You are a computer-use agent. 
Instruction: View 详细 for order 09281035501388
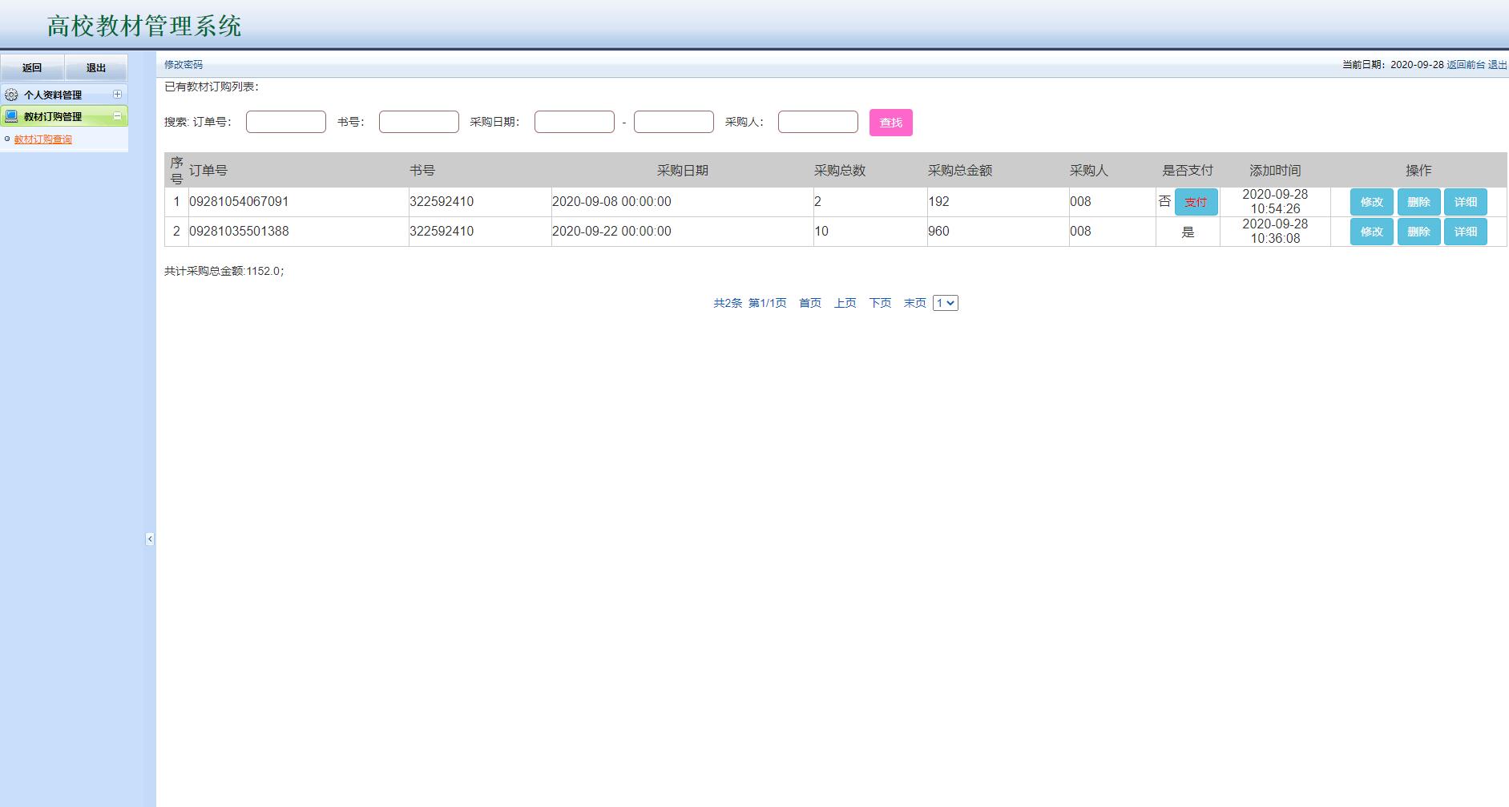point(1465,232)
